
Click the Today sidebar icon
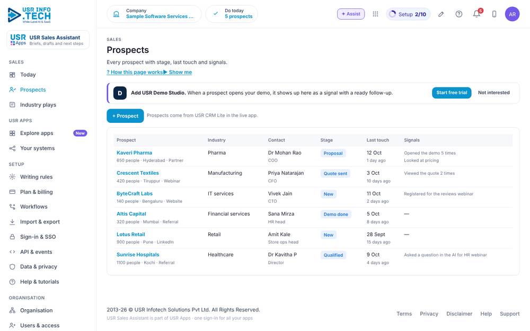(12, 75)
